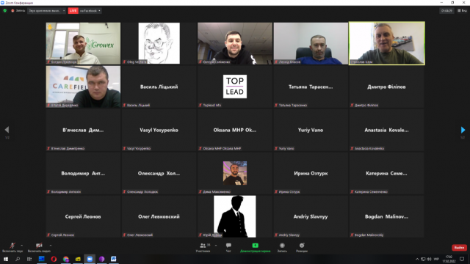Open the Windows Start menu

pos(6,259)
